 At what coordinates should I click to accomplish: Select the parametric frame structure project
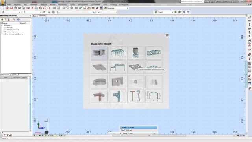154,96
